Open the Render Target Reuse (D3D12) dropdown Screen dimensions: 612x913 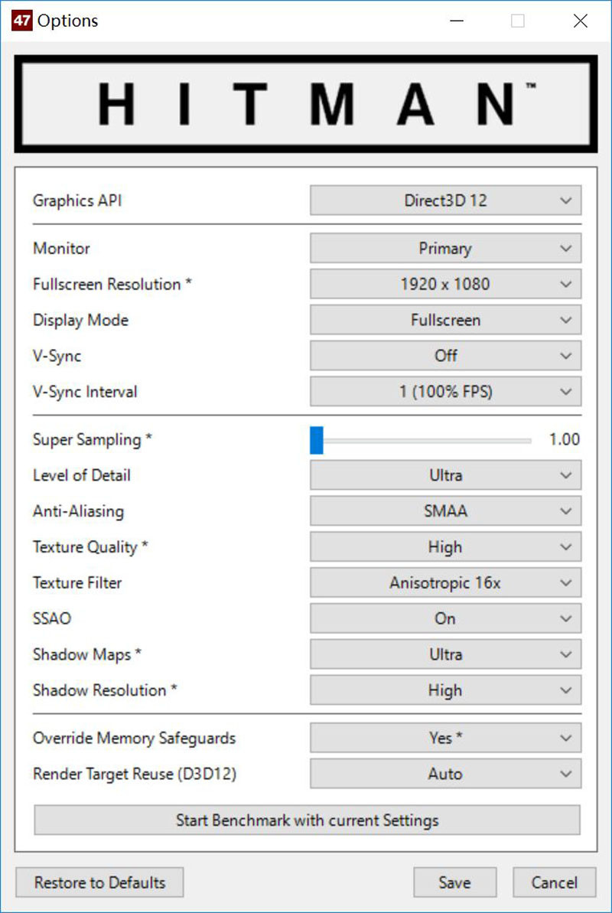point(445,774)
